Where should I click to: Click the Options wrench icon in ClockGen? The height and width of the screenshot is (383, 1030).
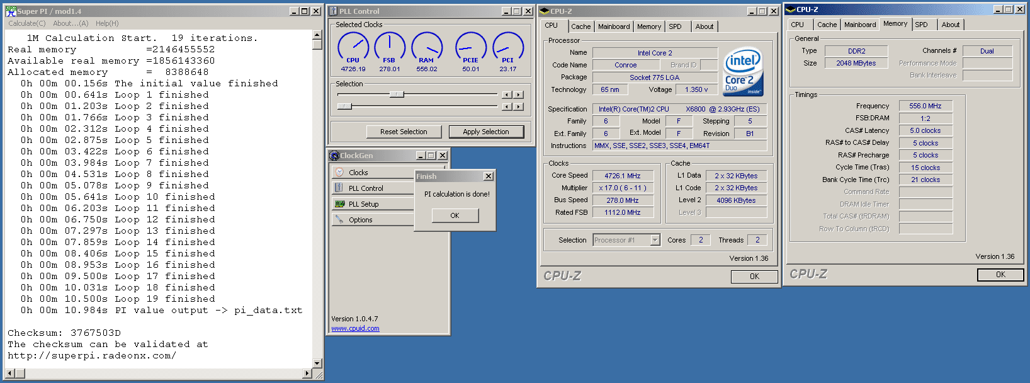point(339,219)
